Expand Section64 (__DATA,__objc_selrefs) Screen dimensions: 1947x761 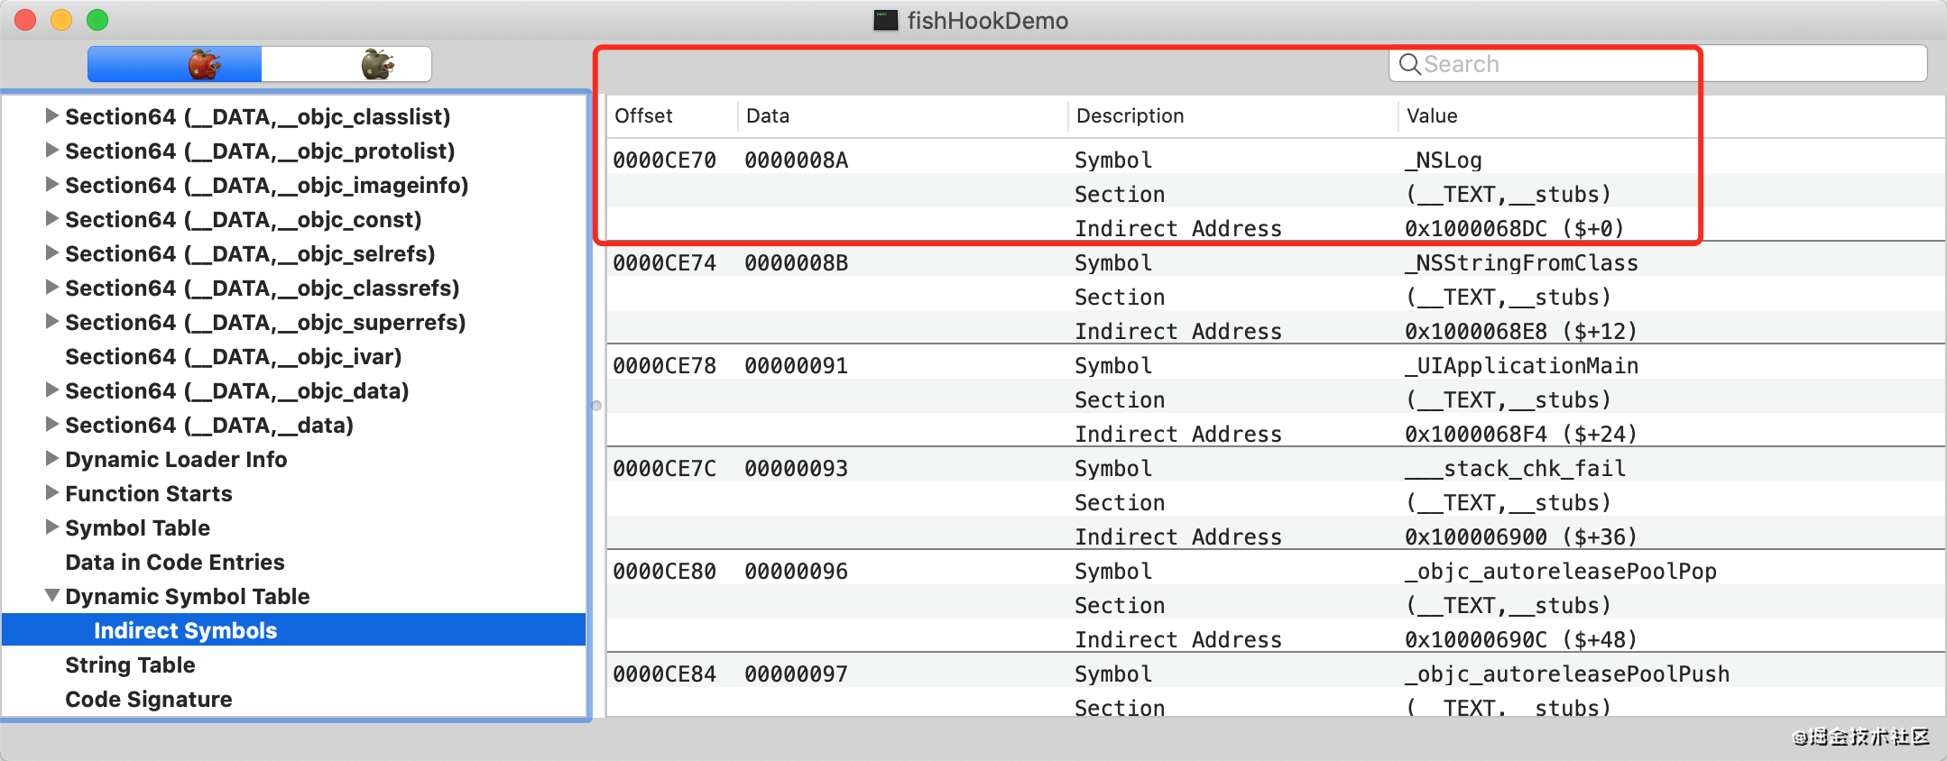52,253
